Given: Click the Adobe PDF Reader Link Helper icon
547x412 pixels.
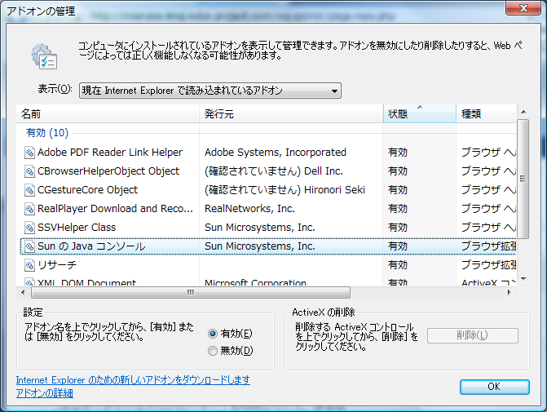Looking at the screenshot, I should [x=29, y=153].
